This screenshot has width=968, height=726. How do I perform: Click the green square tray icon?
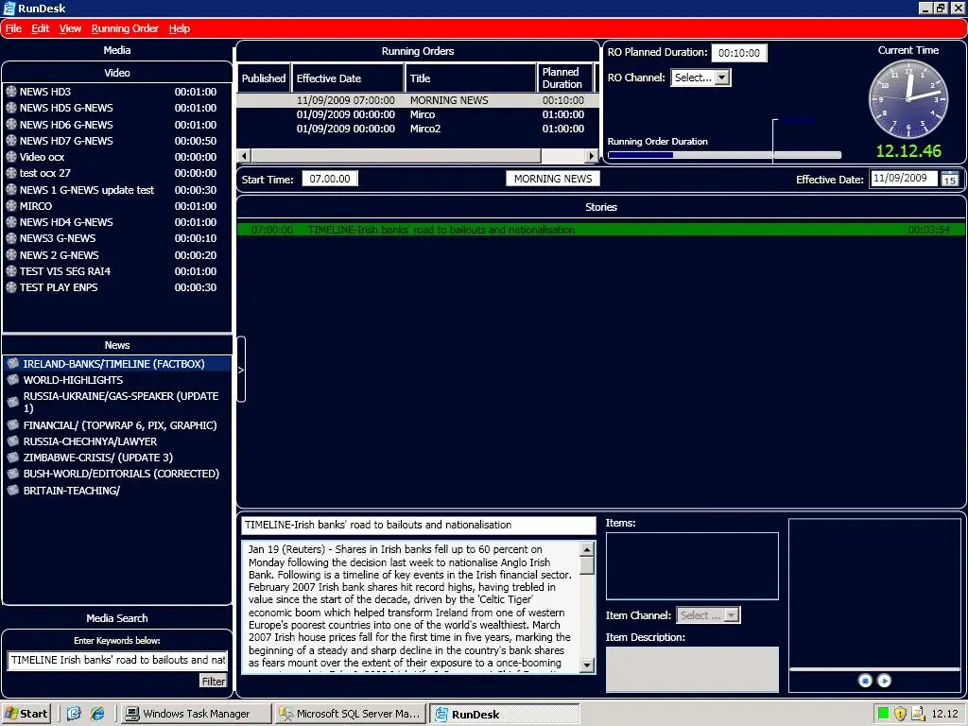(x=883, y=714)
